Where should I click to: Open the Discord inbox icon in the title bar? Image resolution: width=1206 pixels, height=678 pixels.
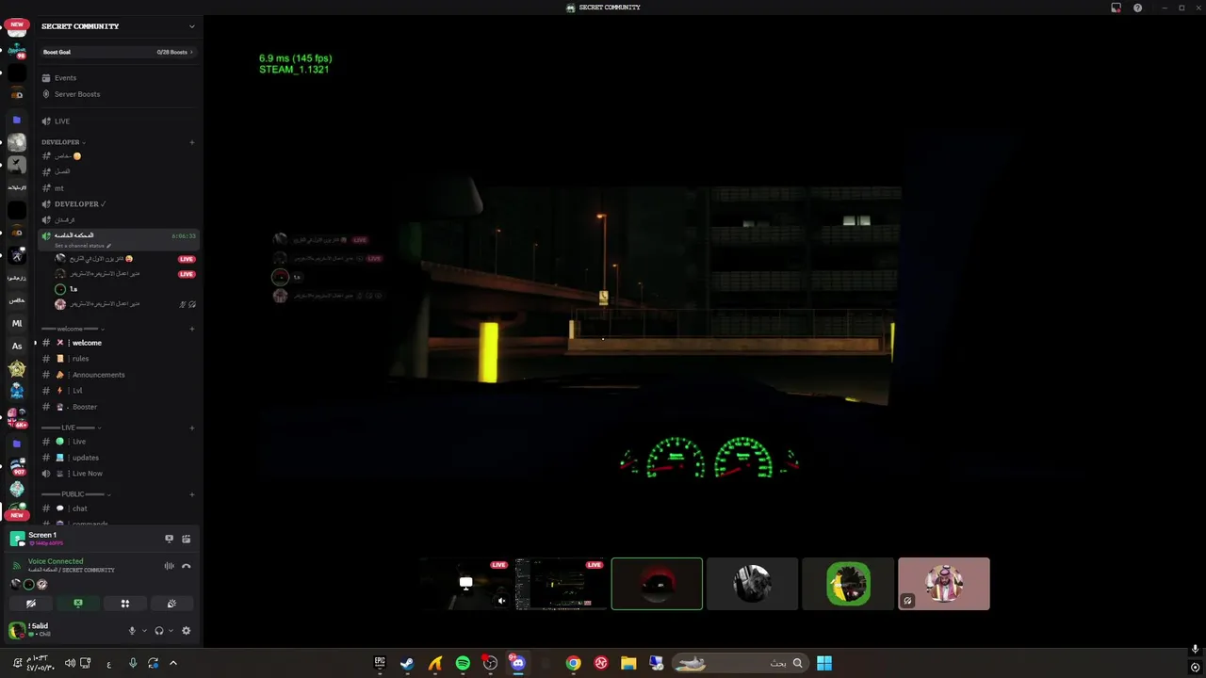tap(1116, 8)
